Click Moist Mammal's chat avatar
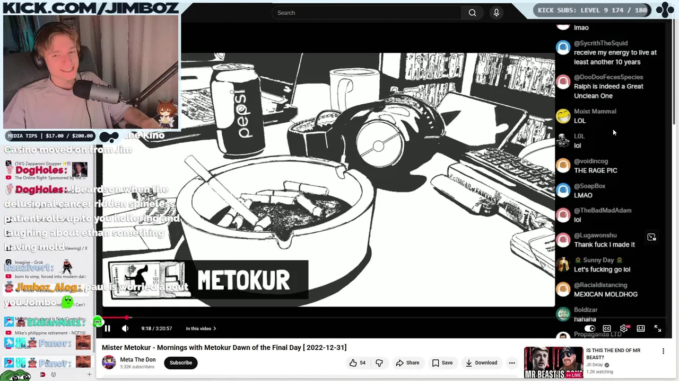 point(563,115)
